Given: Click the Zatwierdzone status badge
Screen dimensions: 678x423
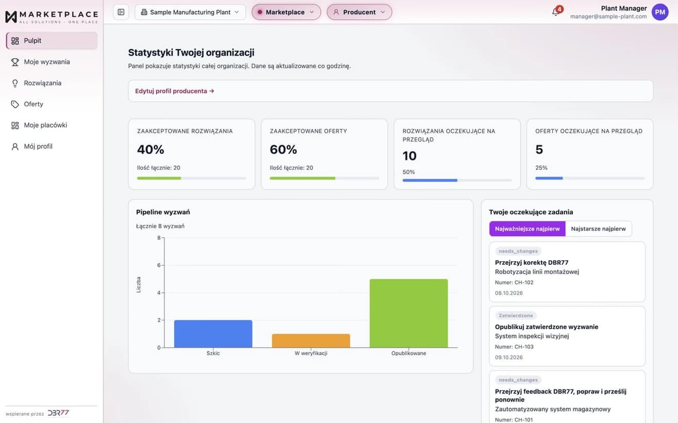Looking at the screenshot, I should (x=516, y=315).
